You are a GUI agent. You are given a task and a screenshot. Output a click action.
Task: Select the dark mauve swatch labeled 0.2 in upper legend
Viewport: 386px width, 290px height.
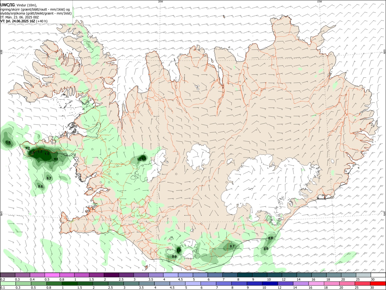[8, 275]
